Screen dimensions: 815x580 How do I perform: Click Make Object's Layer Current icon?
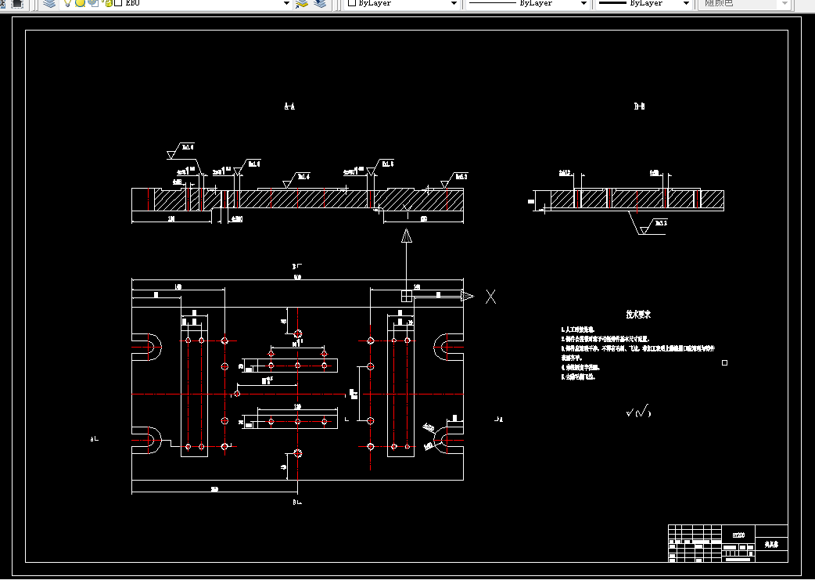pyautogui.click(x=301, y=3)
